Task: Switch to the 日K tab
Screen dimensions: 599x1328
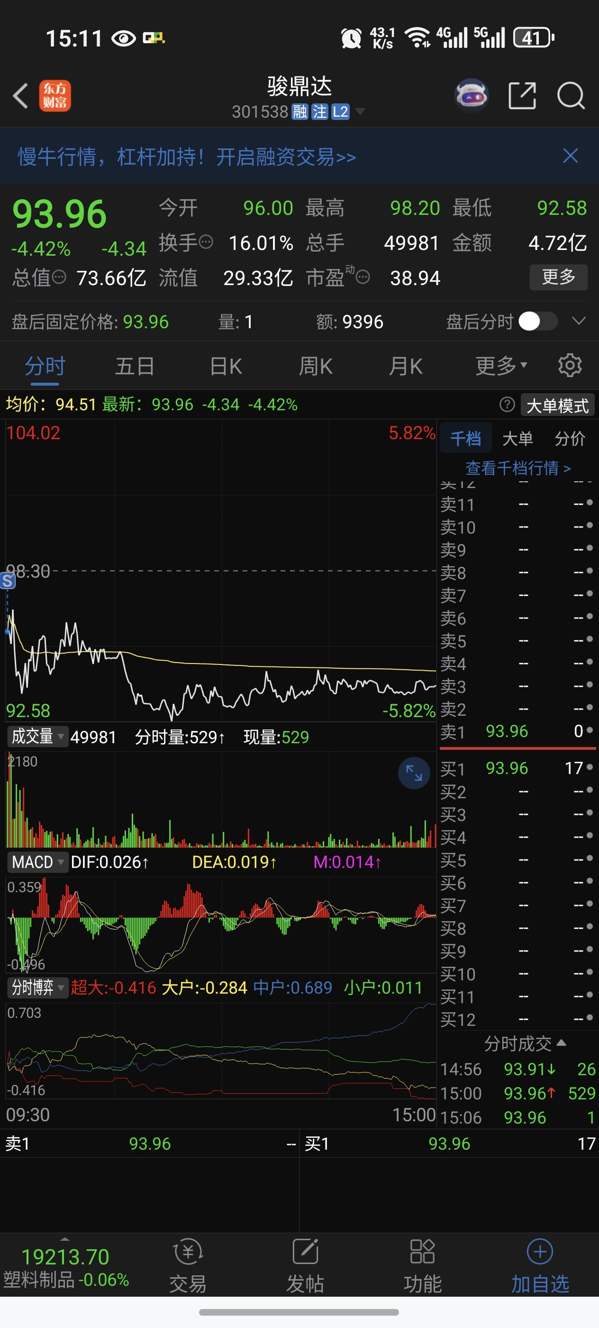Action: 226,367
